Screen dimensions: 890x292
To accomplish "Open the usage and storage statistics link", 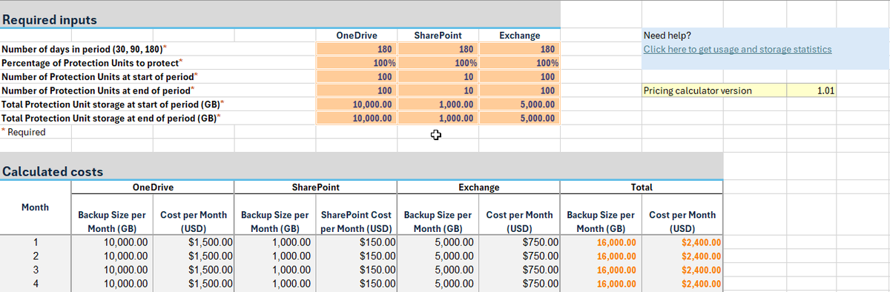I will (737, 49).
